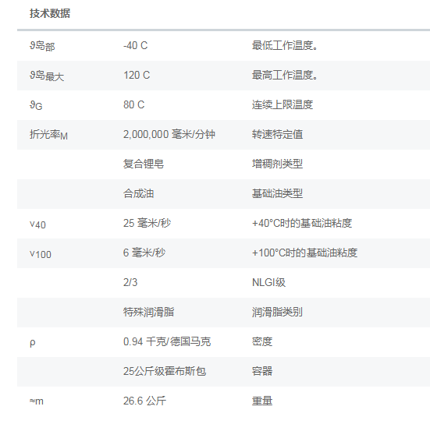The height and width of the screenshot is (424, 430).
Task: Click the 增稠剂类型 description
Action: 278,164
